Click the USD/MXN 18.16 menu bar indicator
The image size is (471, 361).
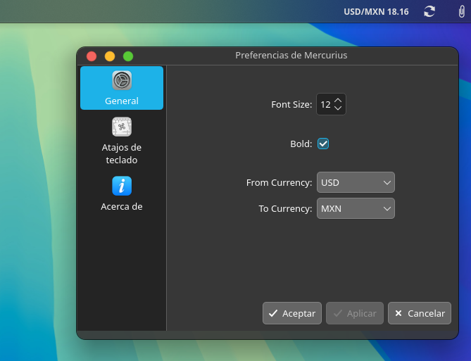[376, 12]
